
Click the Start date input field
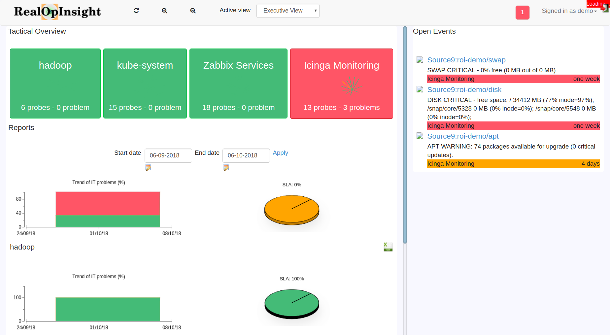point(168,155)
